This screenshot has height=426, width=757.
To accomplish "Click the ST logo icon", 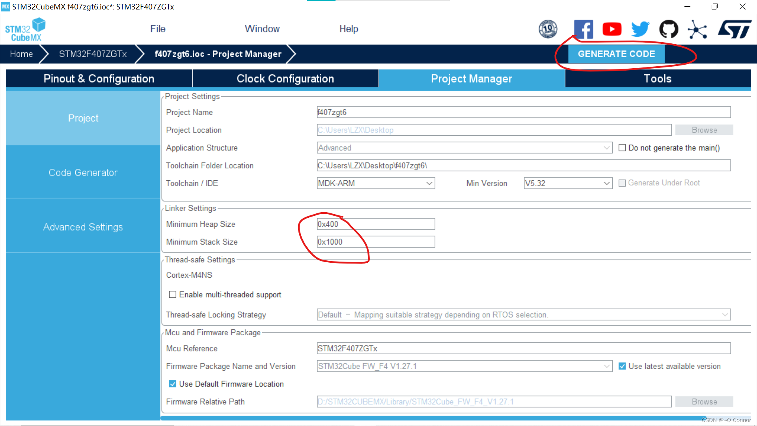I will tap(734, 29).
